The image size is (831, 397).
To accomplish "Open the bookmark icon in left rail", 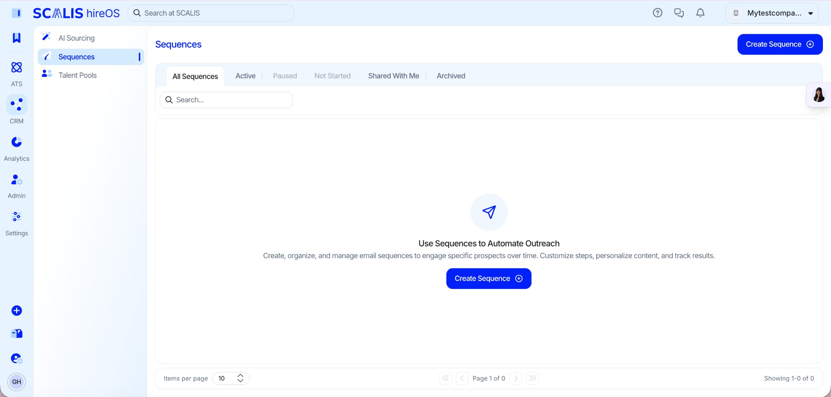I will pos(17,38).
